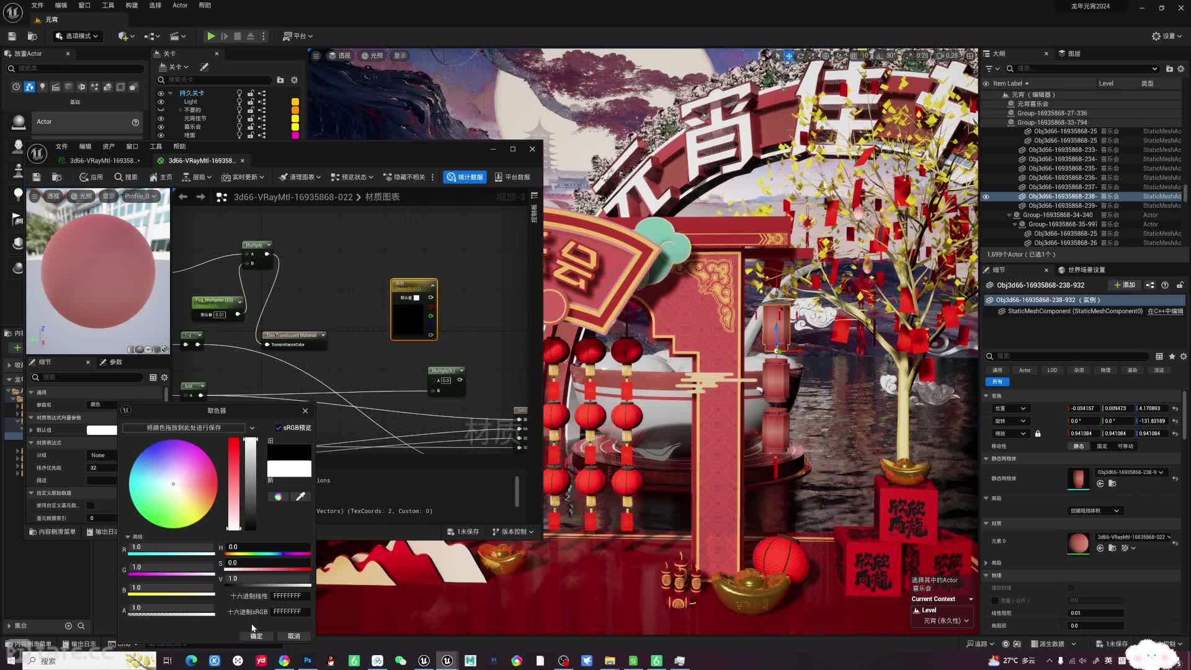Click reset arrow for location values
Viewport: 1191px width, 670px height.
point(1175,408)
